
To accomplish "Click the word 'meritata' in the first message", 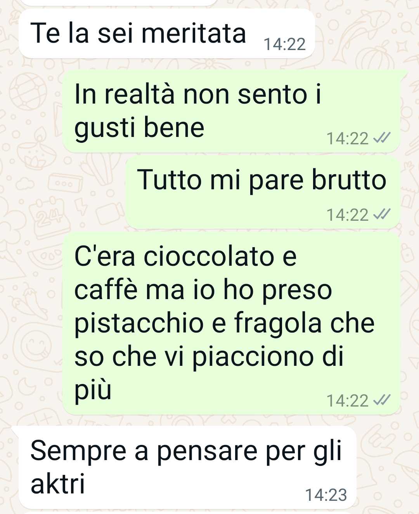I will click(194, 33).
